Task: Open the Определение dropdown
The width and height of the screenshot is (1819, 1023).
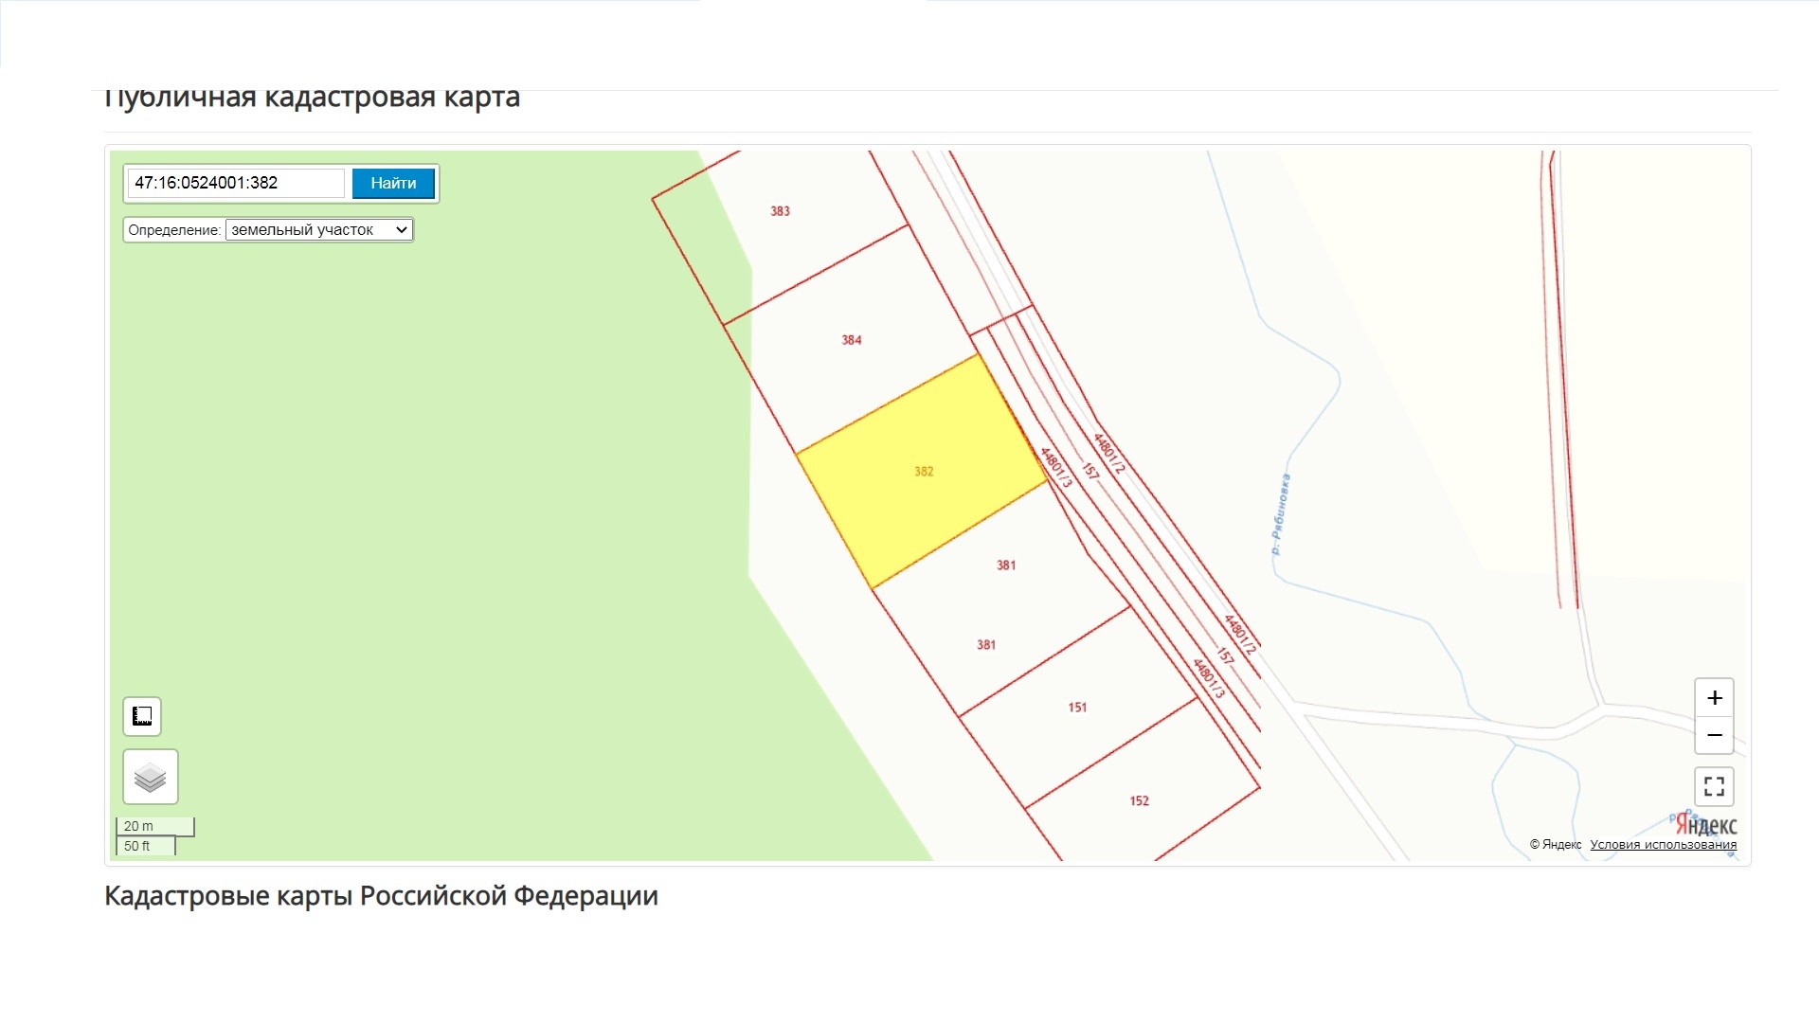Action: (319, 230)
